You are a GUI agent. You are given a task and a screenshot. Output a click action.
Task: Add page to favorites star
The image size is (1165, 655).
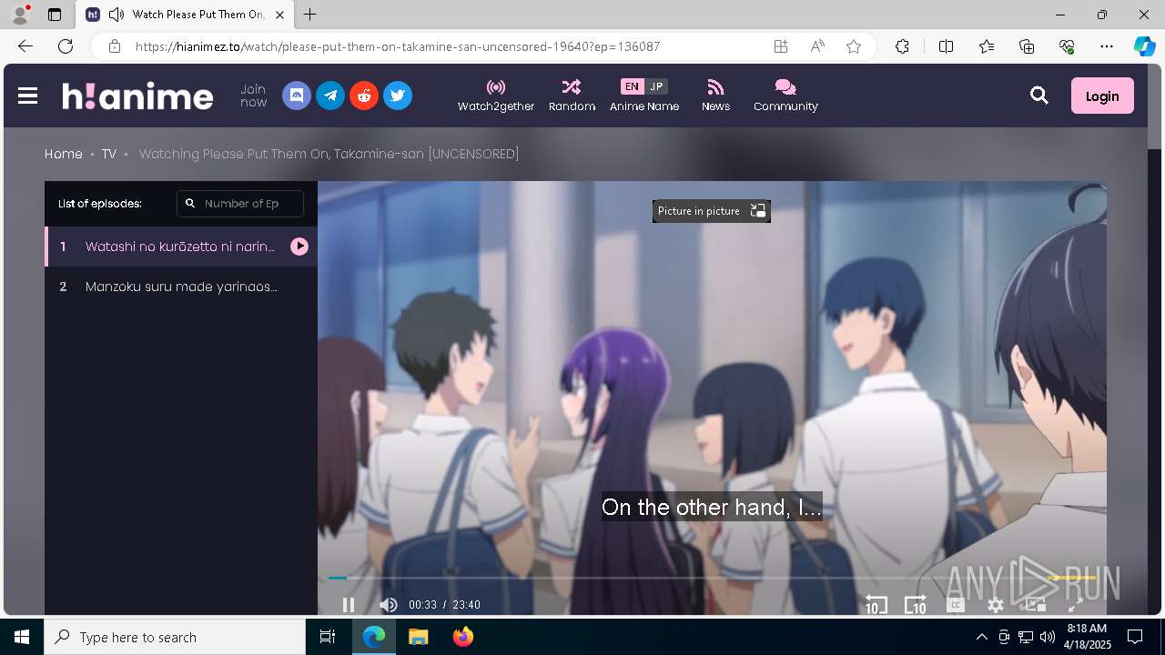pos(854,46)
